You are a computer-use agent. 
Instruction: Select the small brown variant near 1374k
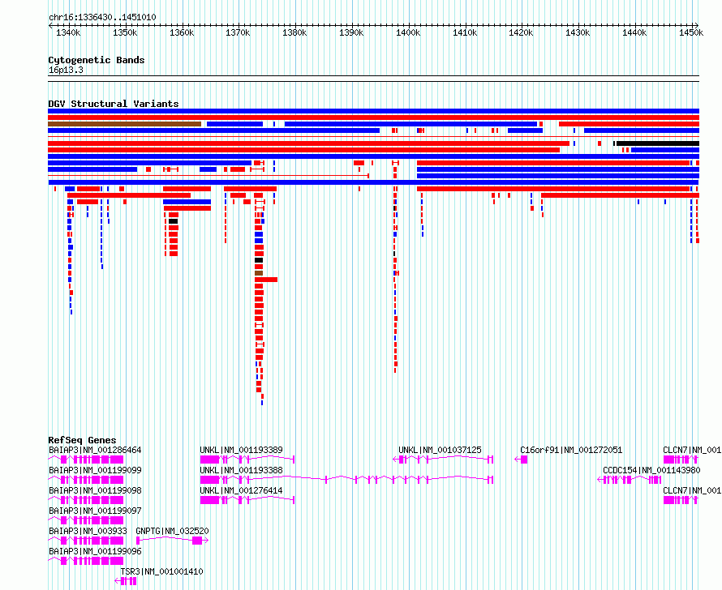pyautogui.click(x=259, y=273)
